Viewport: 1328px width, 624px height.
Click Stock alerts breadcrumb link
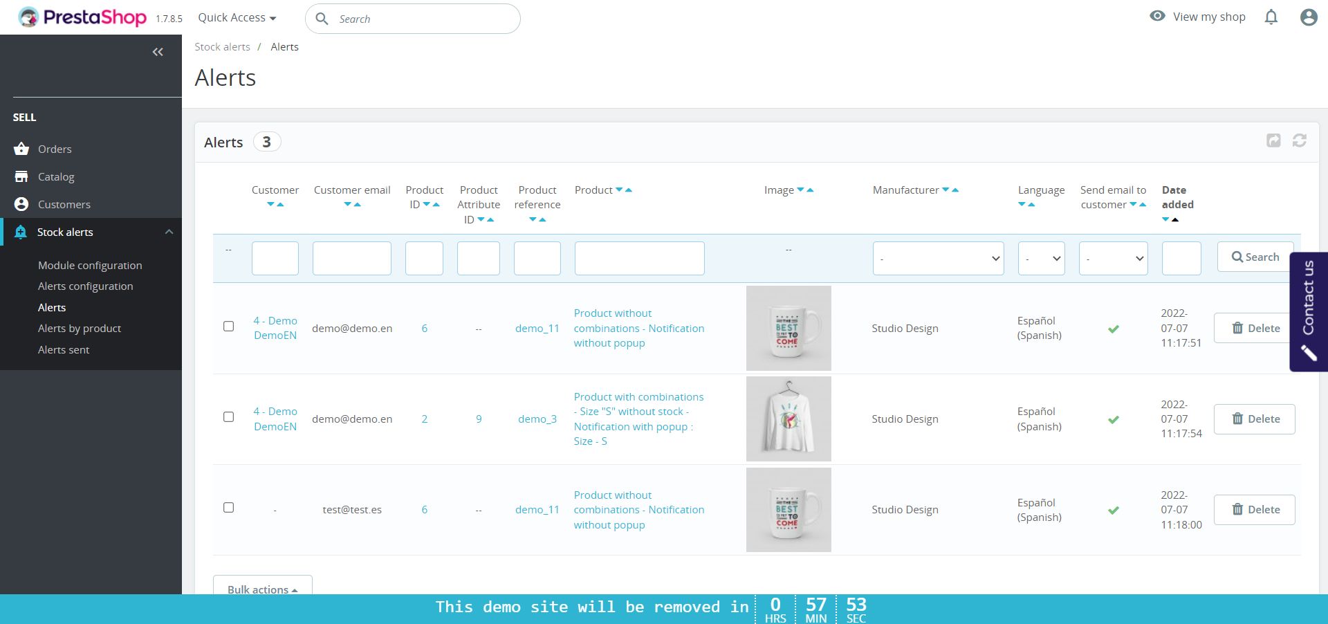[x=222, y=47]
